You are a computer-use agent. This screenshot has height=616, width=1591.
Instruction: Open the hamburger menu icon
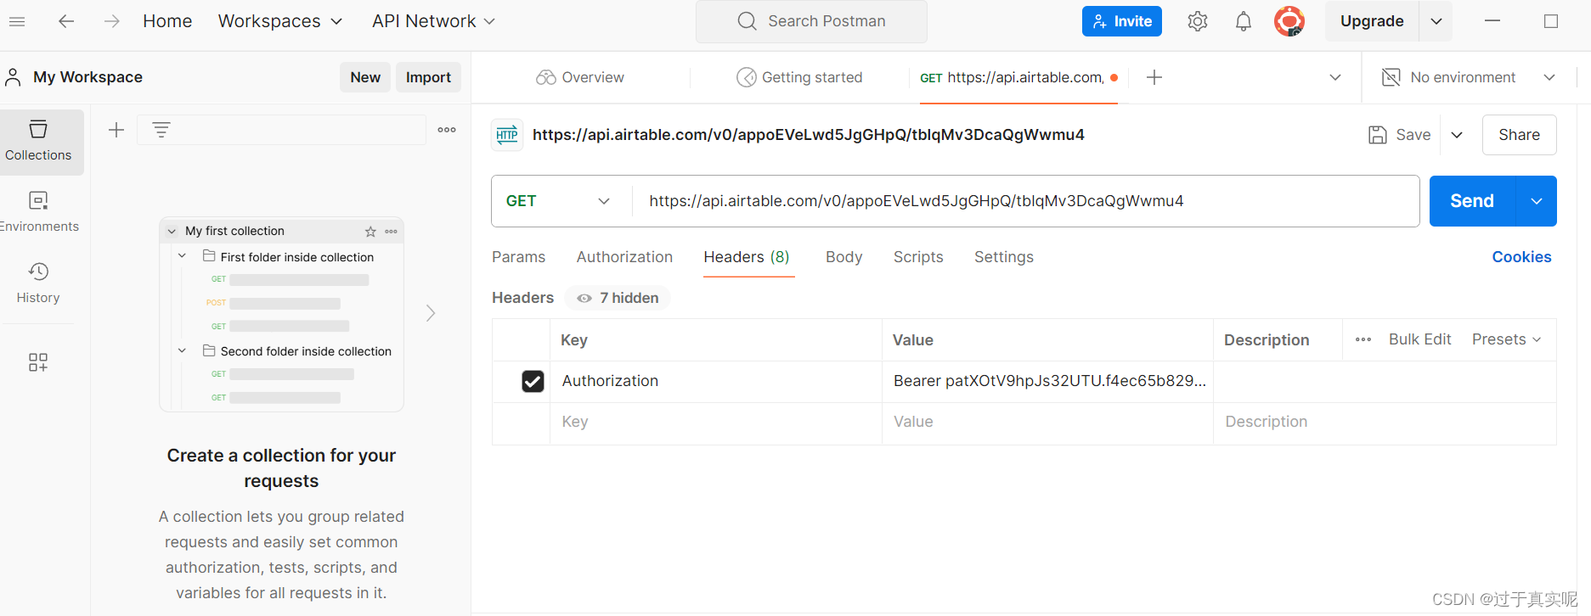[17, 21]
